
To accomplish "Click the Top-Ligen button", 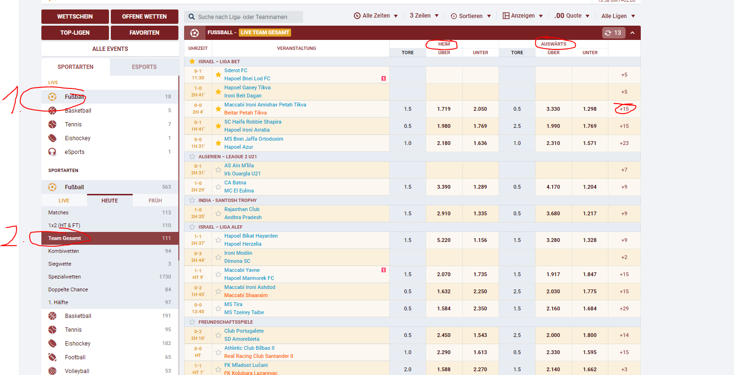I will (x=75, y=33).
